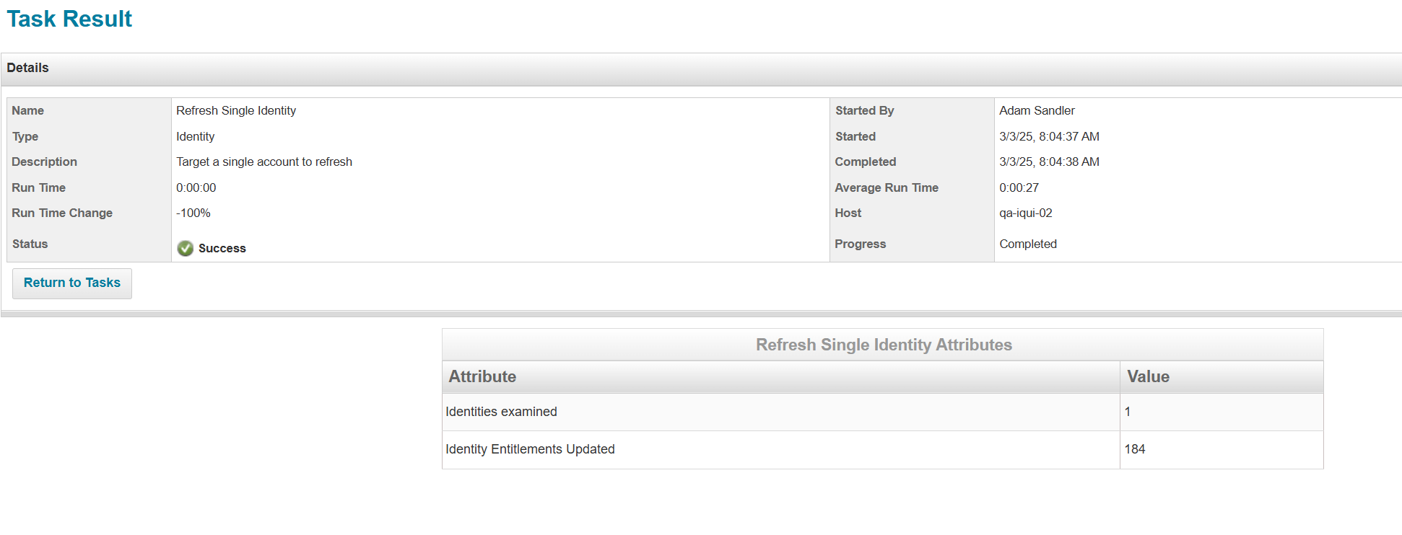Click the Adam Sandler started-by value

coord(1037,110)
